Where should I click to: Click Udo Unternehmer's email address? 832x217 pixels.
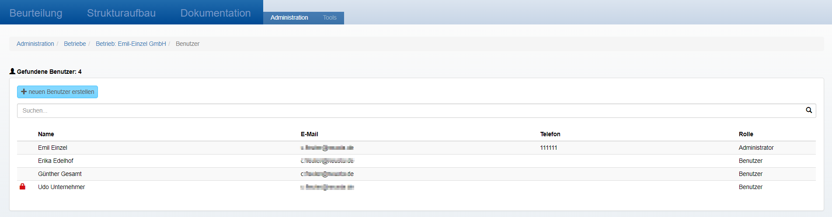[x=327, y=187]
